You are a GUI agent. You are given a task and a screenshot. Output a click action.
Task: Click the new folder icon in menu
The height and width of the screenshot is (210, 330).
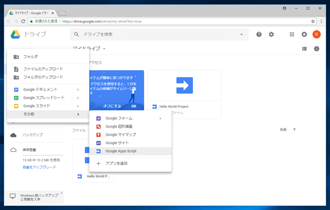(x=16, y=57)
